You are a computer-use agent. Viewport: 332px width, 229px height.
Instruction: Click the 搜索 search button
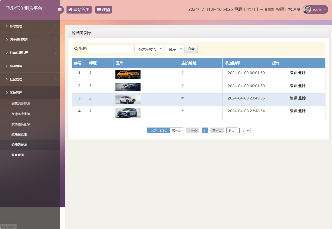coord(191,49)
